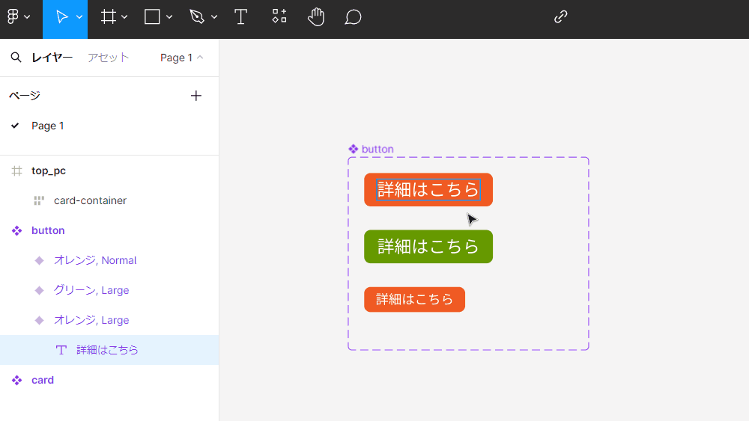Click the text layer T icon

click(61, 350)
